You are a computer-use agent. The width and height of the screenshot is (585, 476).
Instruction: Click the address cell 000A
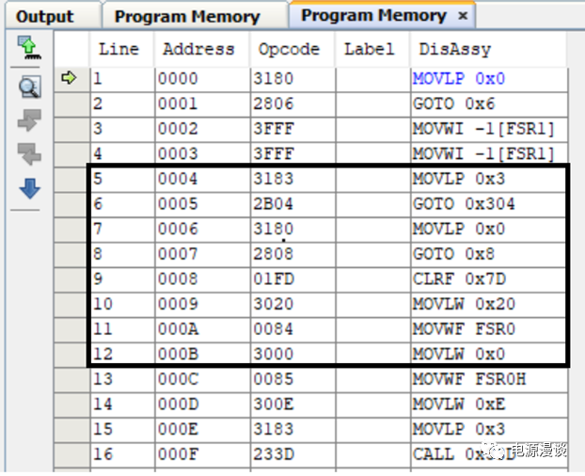[x=201, y=329]
